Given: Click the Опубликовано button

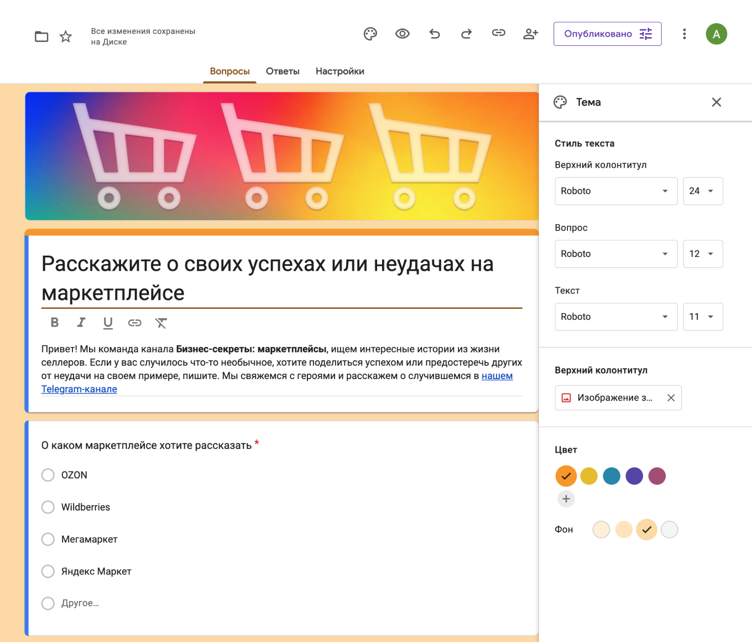Looking at the screenshot, I should [598, 34].
